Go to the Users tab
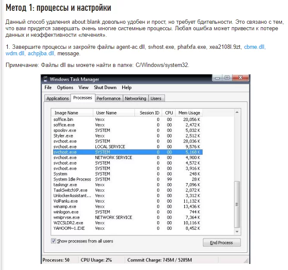Image resolution: width=288 pixels, height=270 pixels. tap(156, 98)
